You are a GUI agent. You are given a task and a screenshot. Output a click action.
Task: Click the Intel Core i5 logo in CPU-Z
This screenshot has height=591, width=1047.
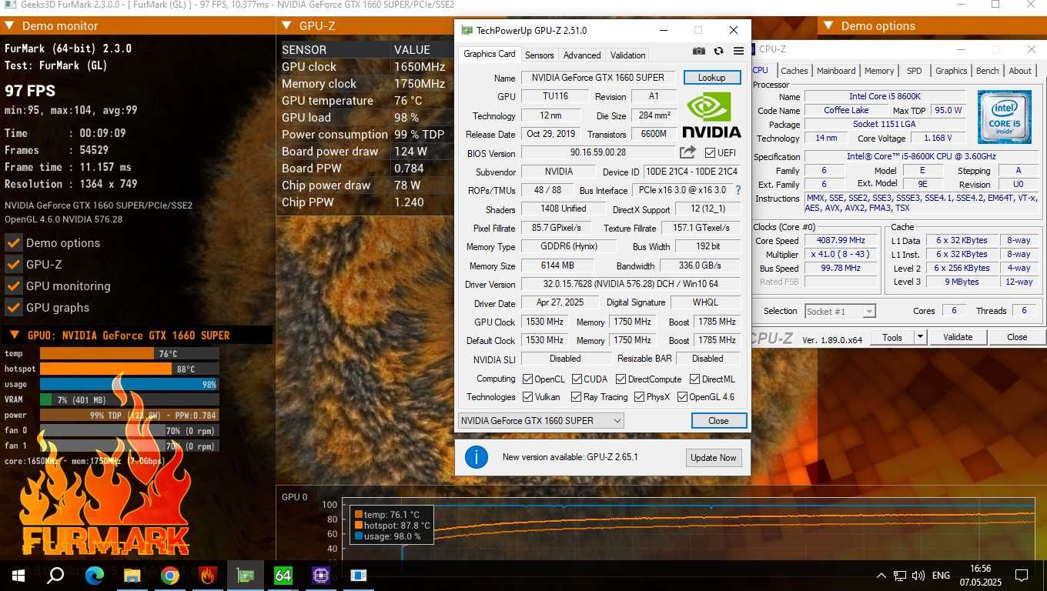pos(1005,118)
